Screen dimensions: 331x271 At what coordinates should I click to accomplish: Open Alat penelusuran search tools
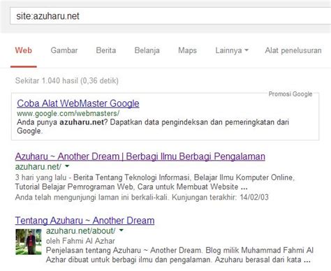pos(293,50)
